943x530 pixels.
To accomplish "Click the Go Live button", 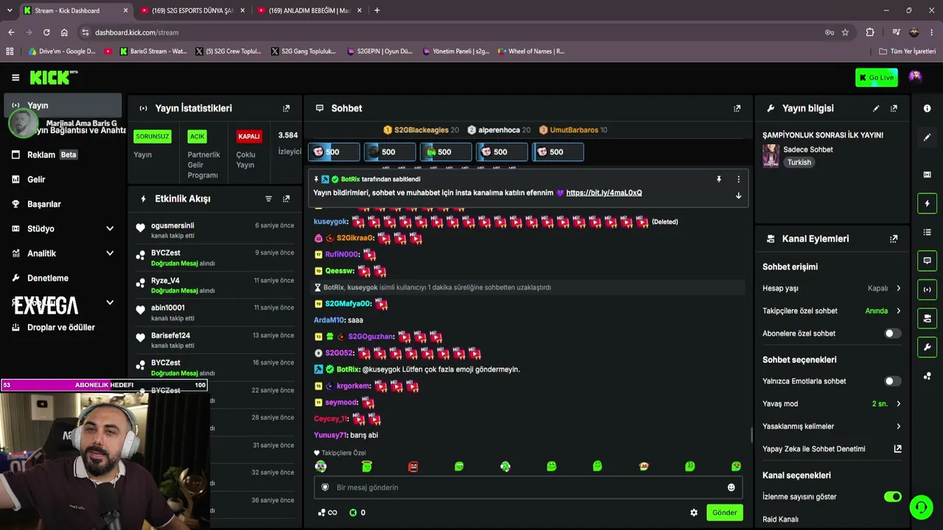I will click(877, 77).
